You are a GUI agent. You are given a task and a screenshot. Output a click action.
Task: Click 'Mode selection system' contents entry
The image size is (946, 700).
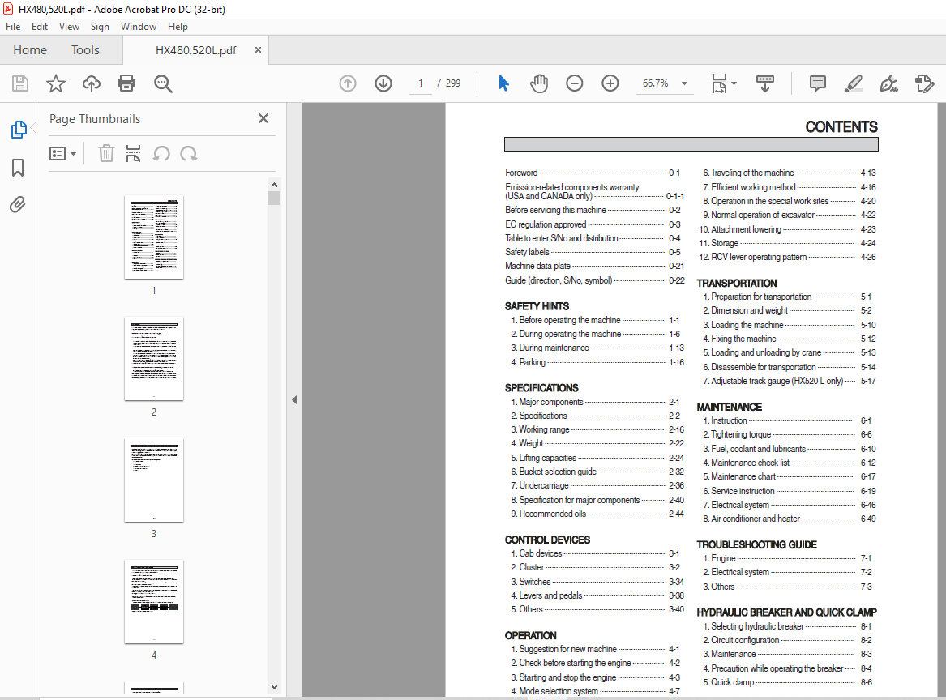[559, 691]
